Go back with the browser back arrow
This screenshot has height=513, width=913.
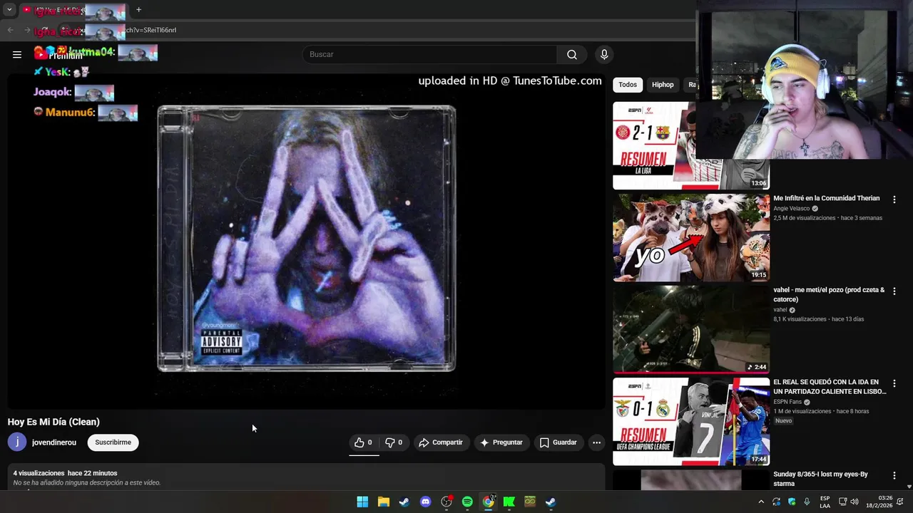10,30
